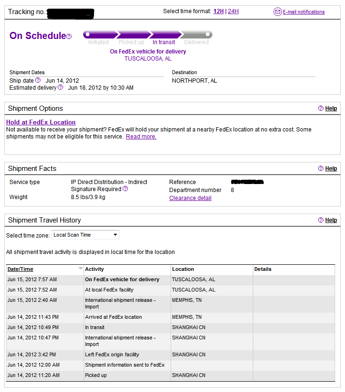Click the Signature Required info icon
This screenshot has height=392, width=345.
click(x=125, y=189)
